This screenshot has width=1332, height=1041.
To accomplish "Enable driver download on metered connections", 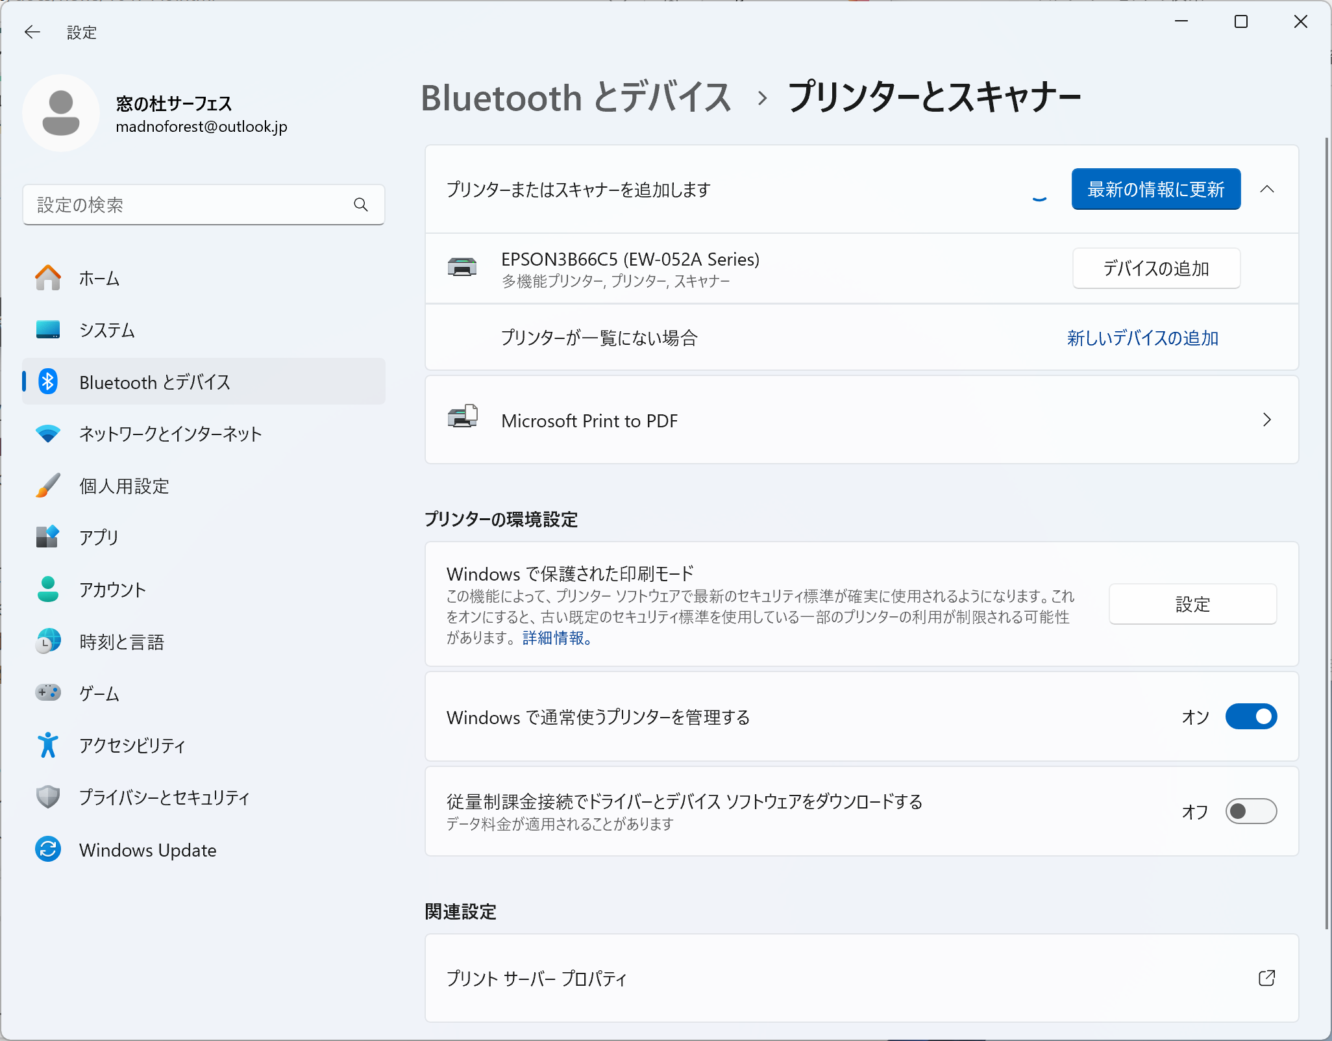I will [x=1250, y=811].
